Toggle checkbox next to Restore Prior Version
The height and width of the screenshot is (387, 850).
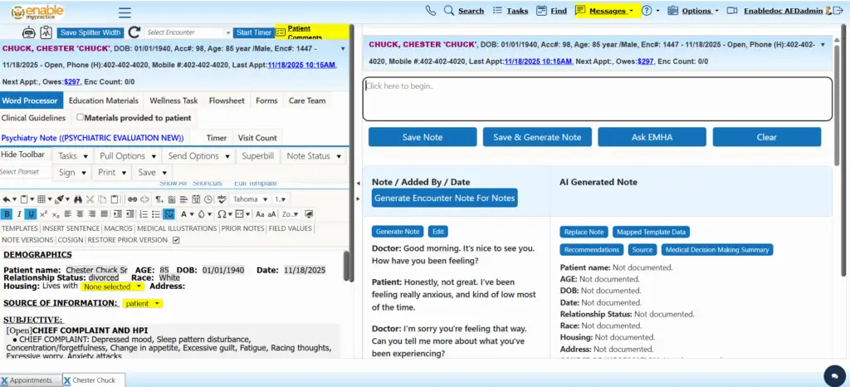pos(175,240)
